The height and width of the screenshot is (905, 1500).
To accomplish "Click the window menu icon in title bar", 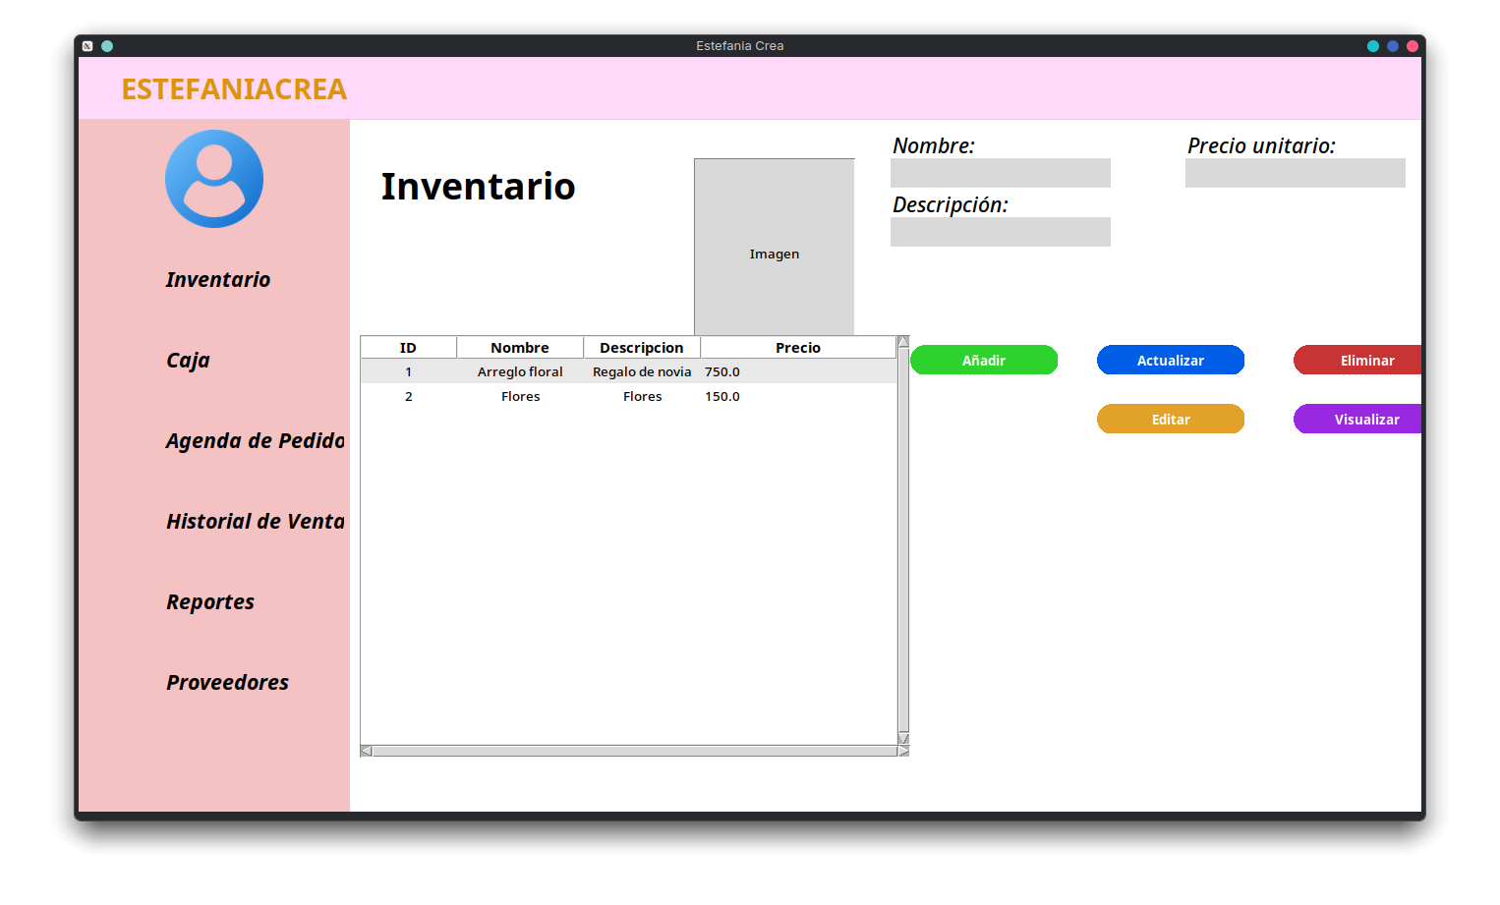I will coord(87,46).
